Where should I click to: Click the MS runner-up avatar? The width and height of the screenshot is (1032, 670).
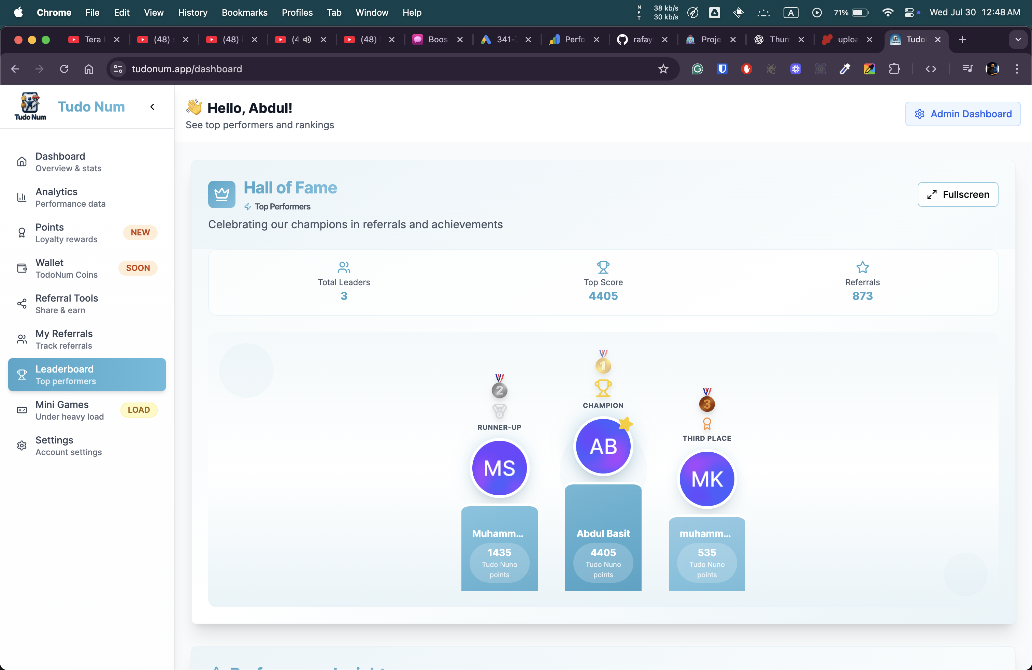click(x=500, y=468)
